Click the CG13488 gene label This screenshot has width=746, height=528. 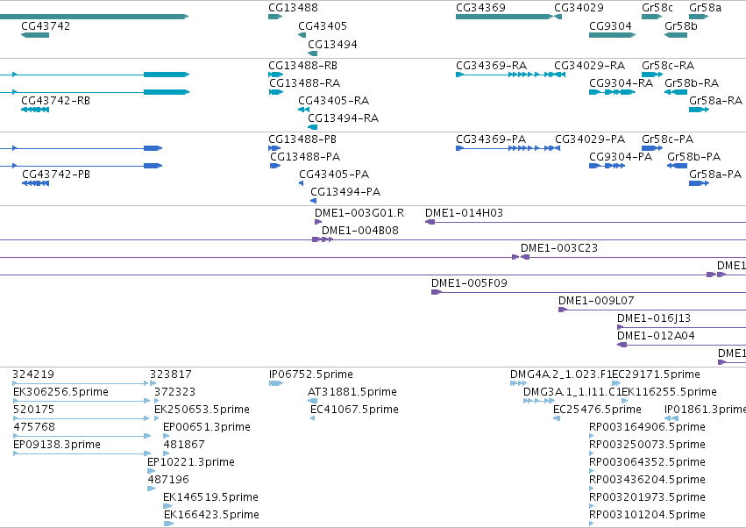click(x=293, y=8)
